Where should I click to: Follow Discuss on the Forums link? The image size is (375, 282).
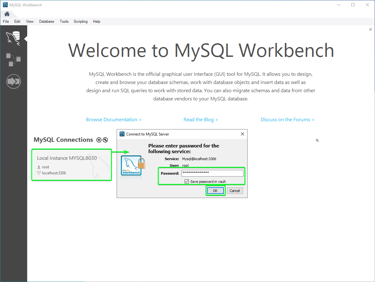coord(287,120)
